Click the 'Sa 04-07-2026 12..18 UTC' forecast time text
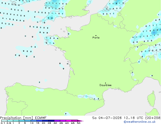Viewport: 161px width, 124px height. coord(118,118)
